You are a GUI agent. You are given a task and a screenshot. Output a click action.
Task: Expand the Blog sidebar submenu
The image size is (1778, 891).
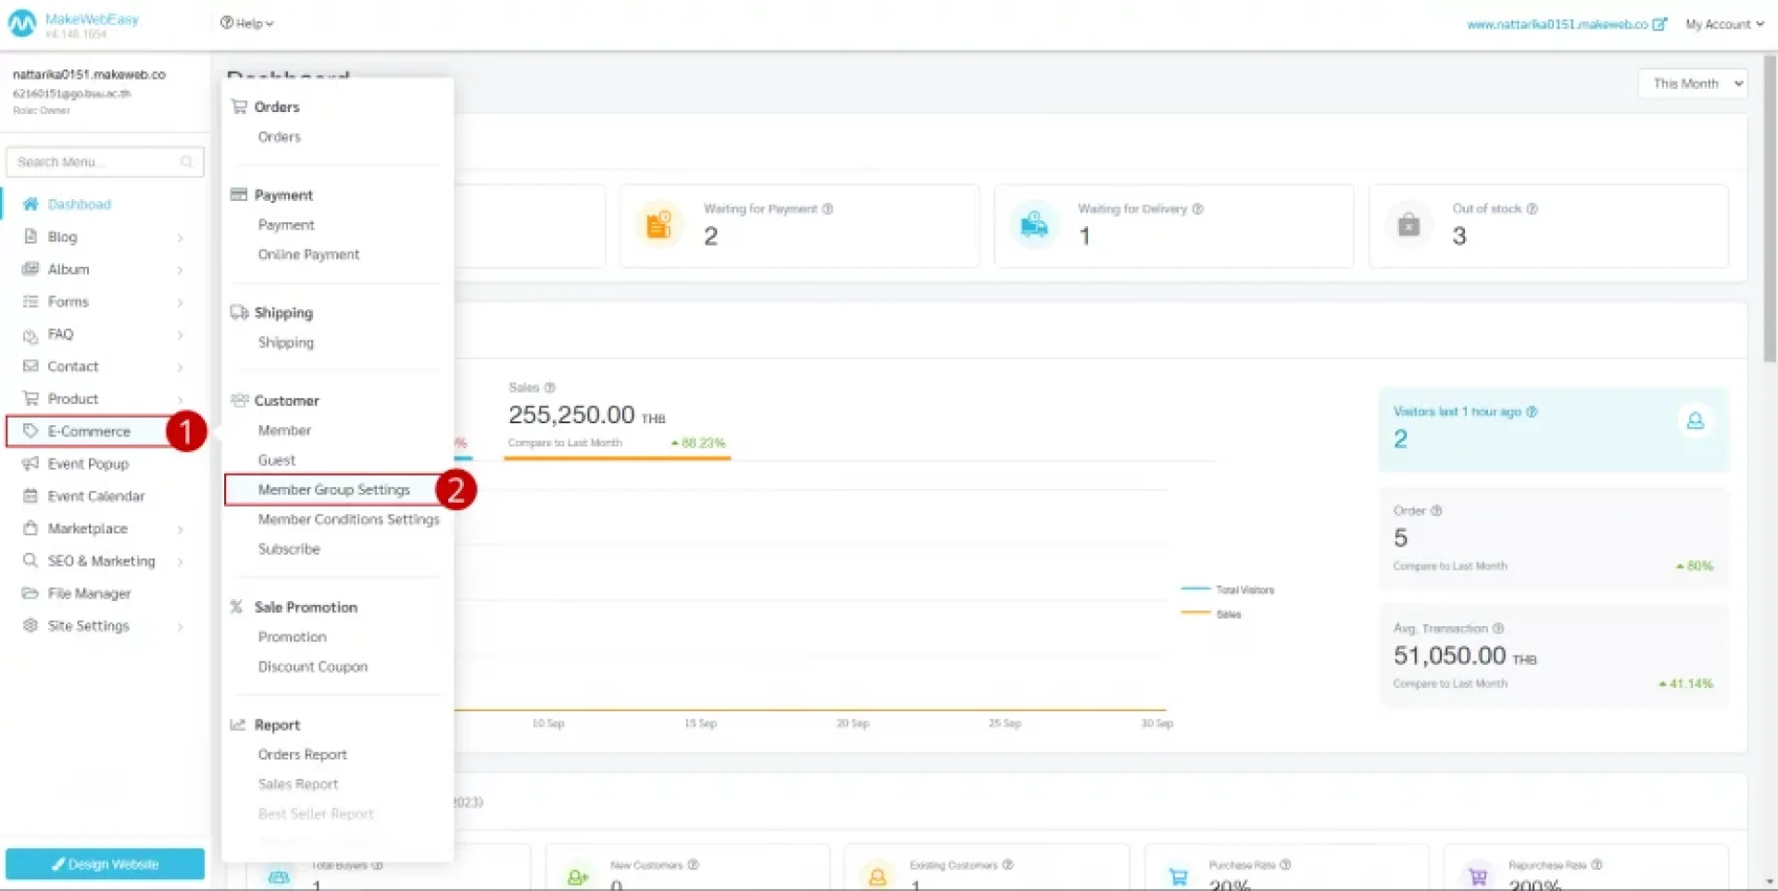180,237
